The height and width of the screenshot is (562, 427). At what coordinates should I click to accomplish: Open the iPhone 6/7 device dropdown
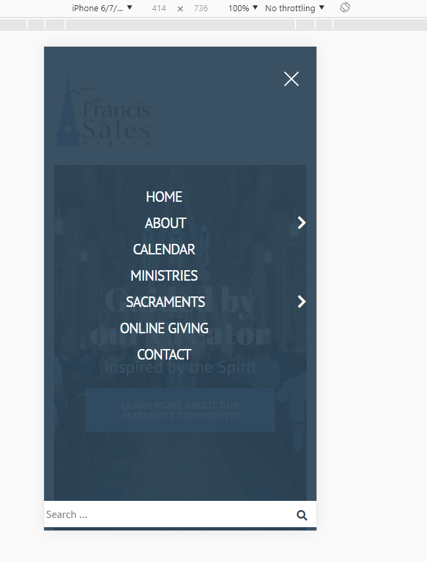pyautogui.click(x=102, y=8)
